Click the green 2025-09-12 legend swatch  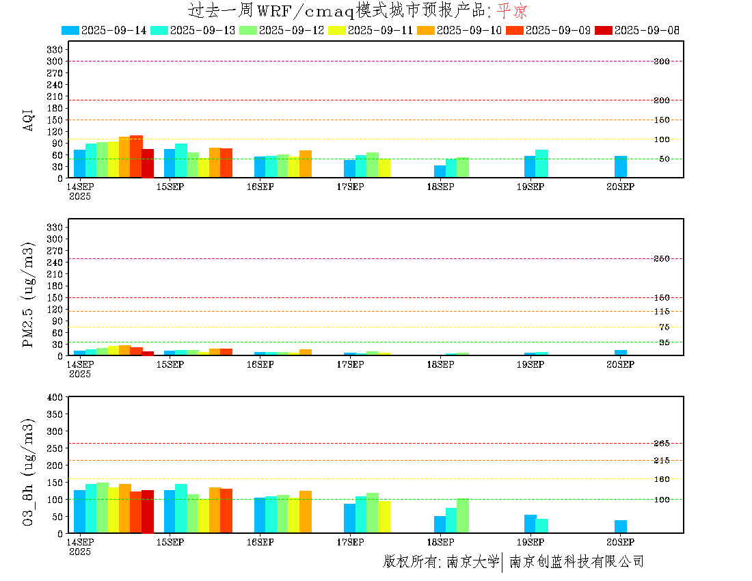pos(248,30)
